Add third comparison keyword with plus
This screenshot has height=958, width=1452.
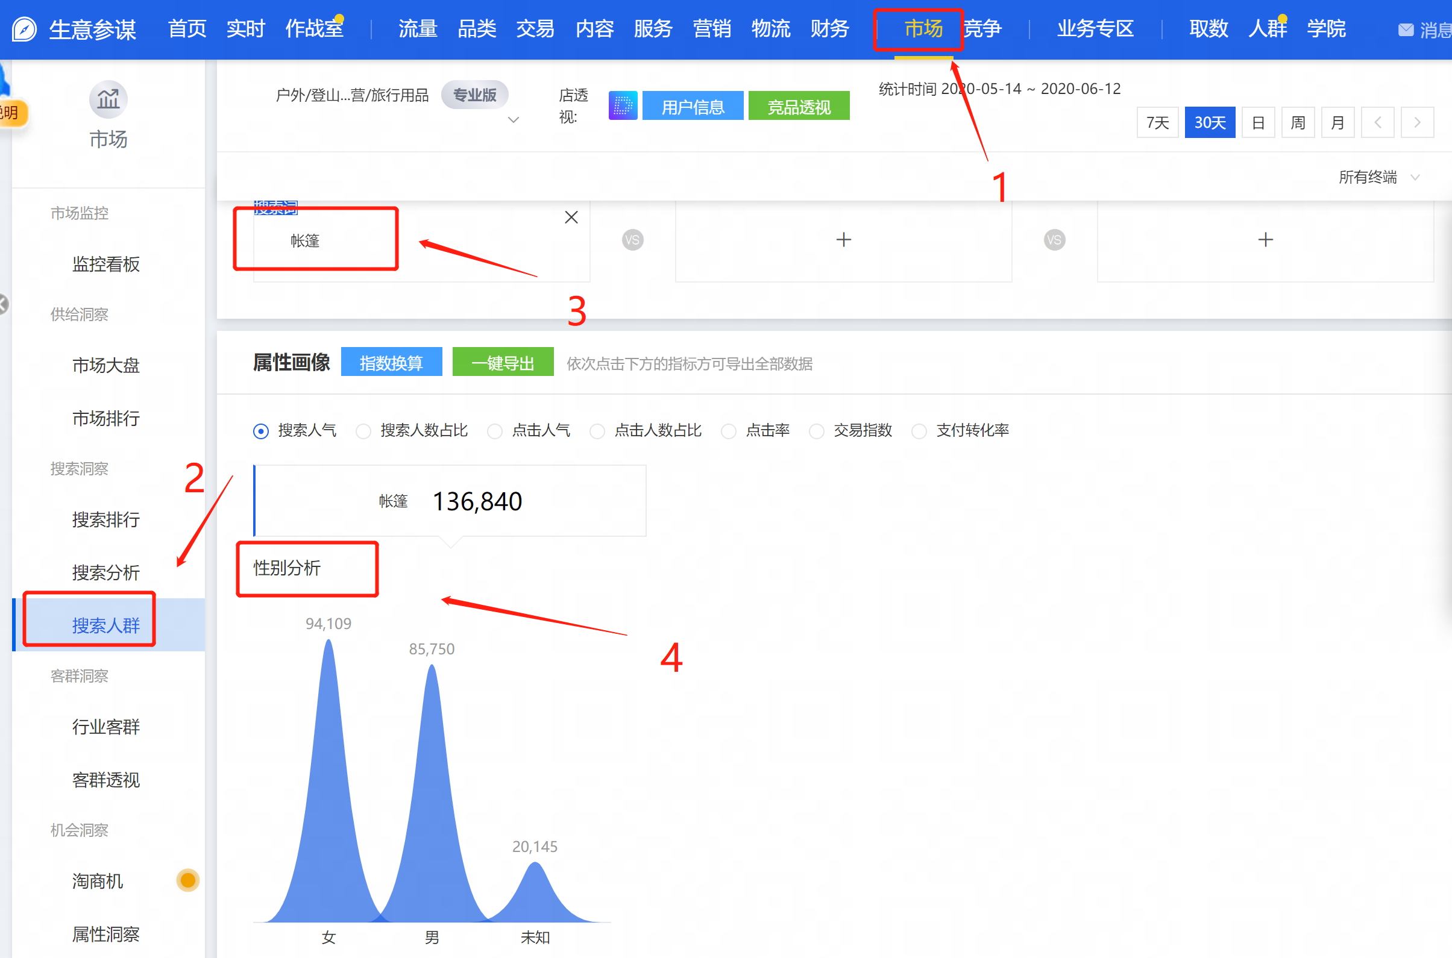tap(1265, 240)
